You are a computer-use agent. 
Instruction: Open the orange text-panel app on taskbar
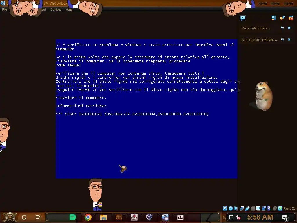[119, 217]
